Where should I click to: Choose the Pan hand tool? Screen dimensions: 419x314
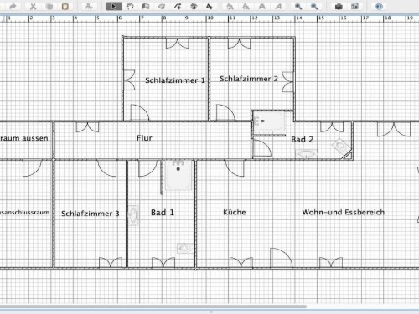click(x=130, y=6)
